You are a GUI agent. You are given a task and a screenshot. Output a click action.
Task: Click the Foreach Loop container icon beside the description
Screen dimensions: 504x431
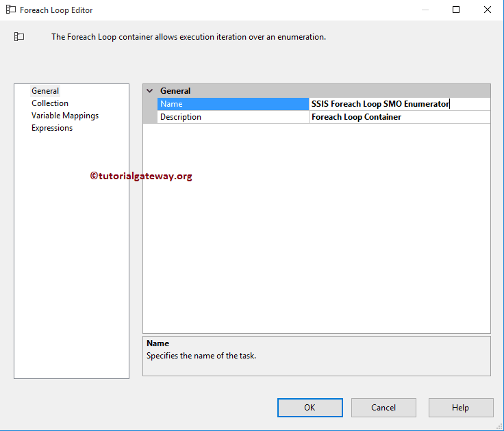(19, 37)
